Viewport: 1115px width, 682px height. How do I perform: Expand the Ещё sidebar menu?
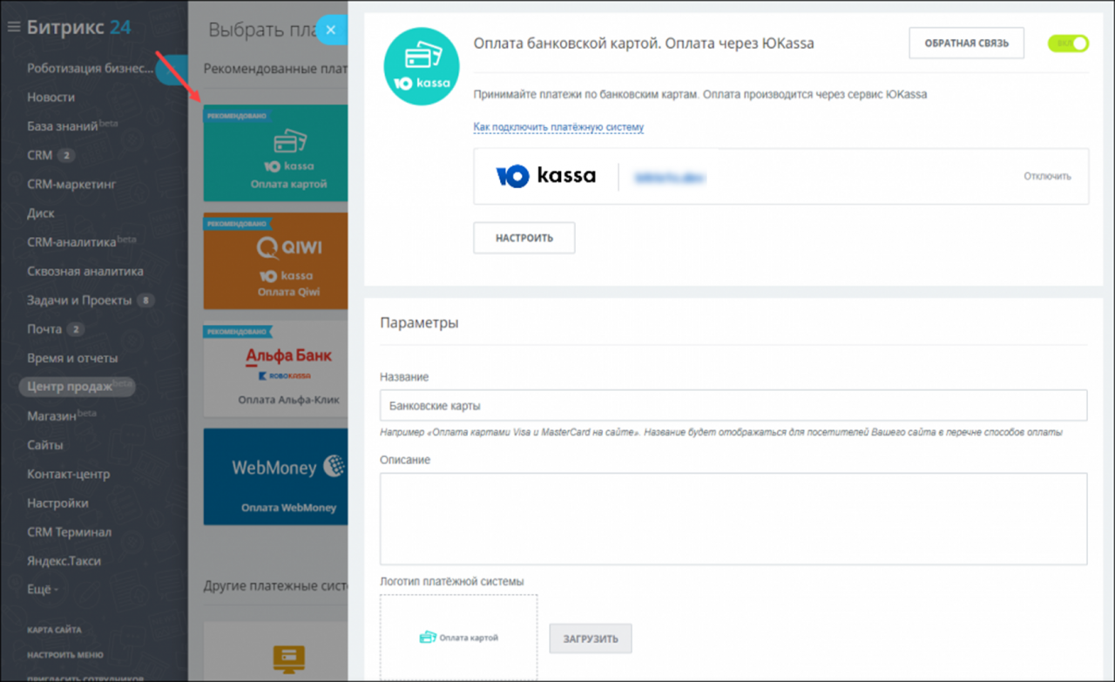43,590
